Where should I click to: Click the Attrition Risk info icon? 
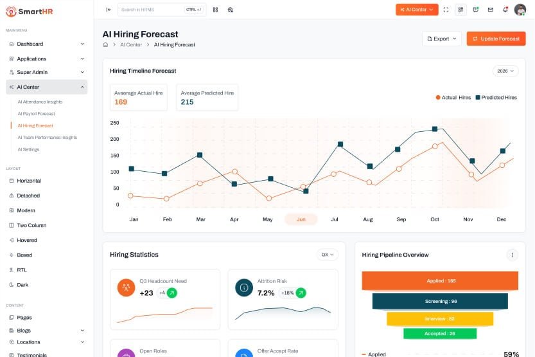[x=244, y=288]
